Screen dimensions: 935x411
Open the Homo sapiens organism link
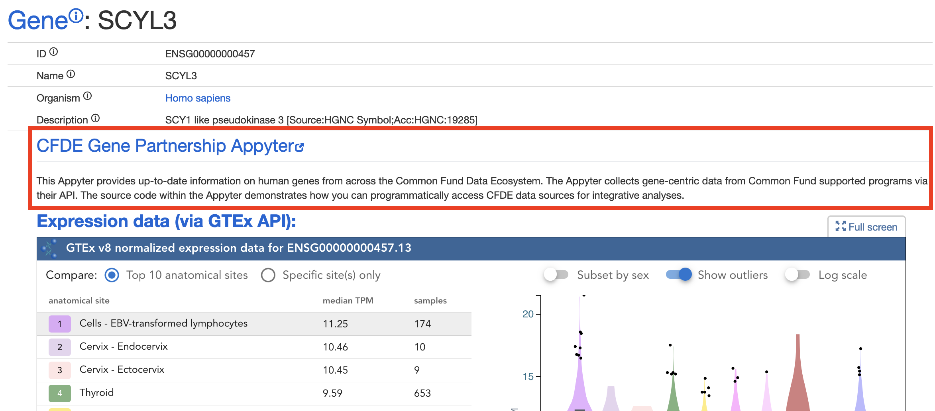pos(198,98)
